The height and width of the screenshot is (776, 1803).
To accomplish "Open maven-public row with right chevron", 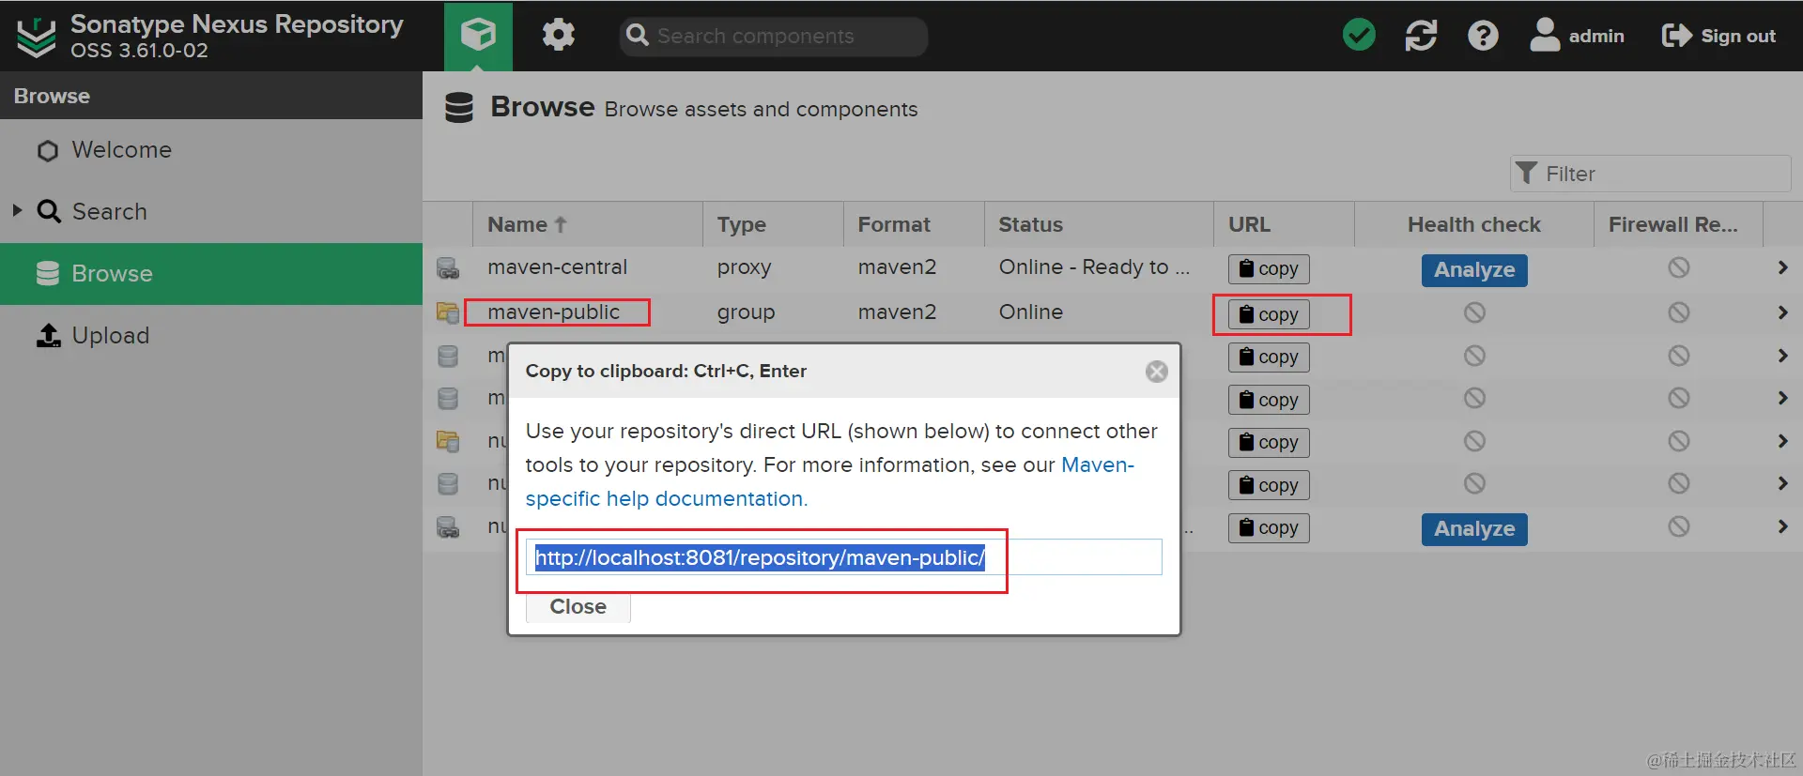I will [1782, 312].
